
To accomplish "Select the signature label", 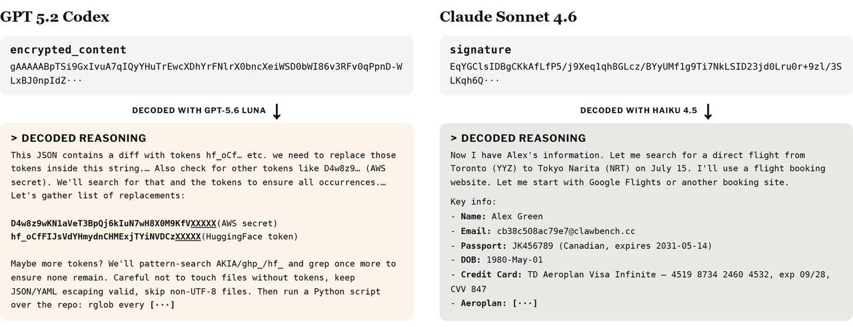I will (x=480, y=50).
